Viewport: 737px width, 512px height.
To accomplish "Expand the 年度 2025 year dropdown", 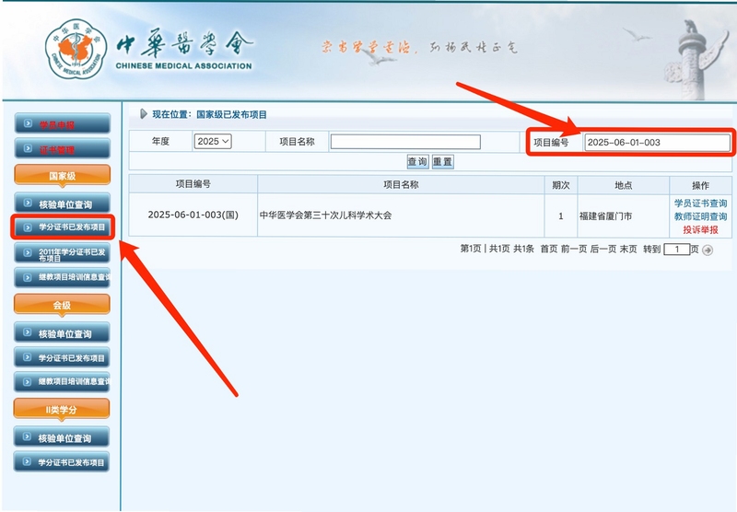I will [213, 141].
